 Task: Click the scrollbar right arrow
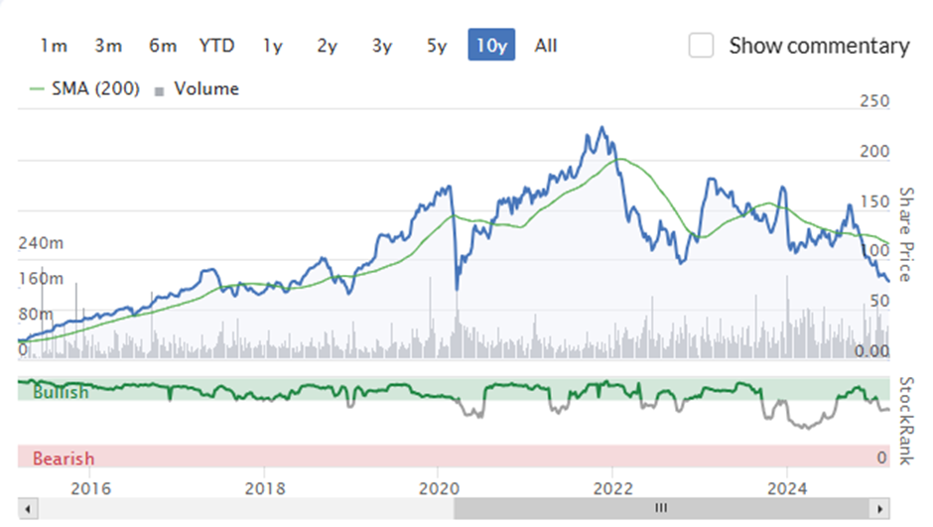(880, 509)
